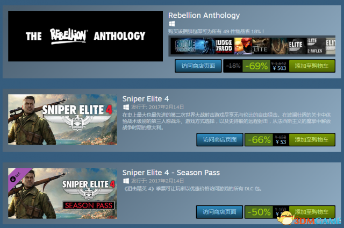Click the Windows icon under Sniper Elite 4

126,107
